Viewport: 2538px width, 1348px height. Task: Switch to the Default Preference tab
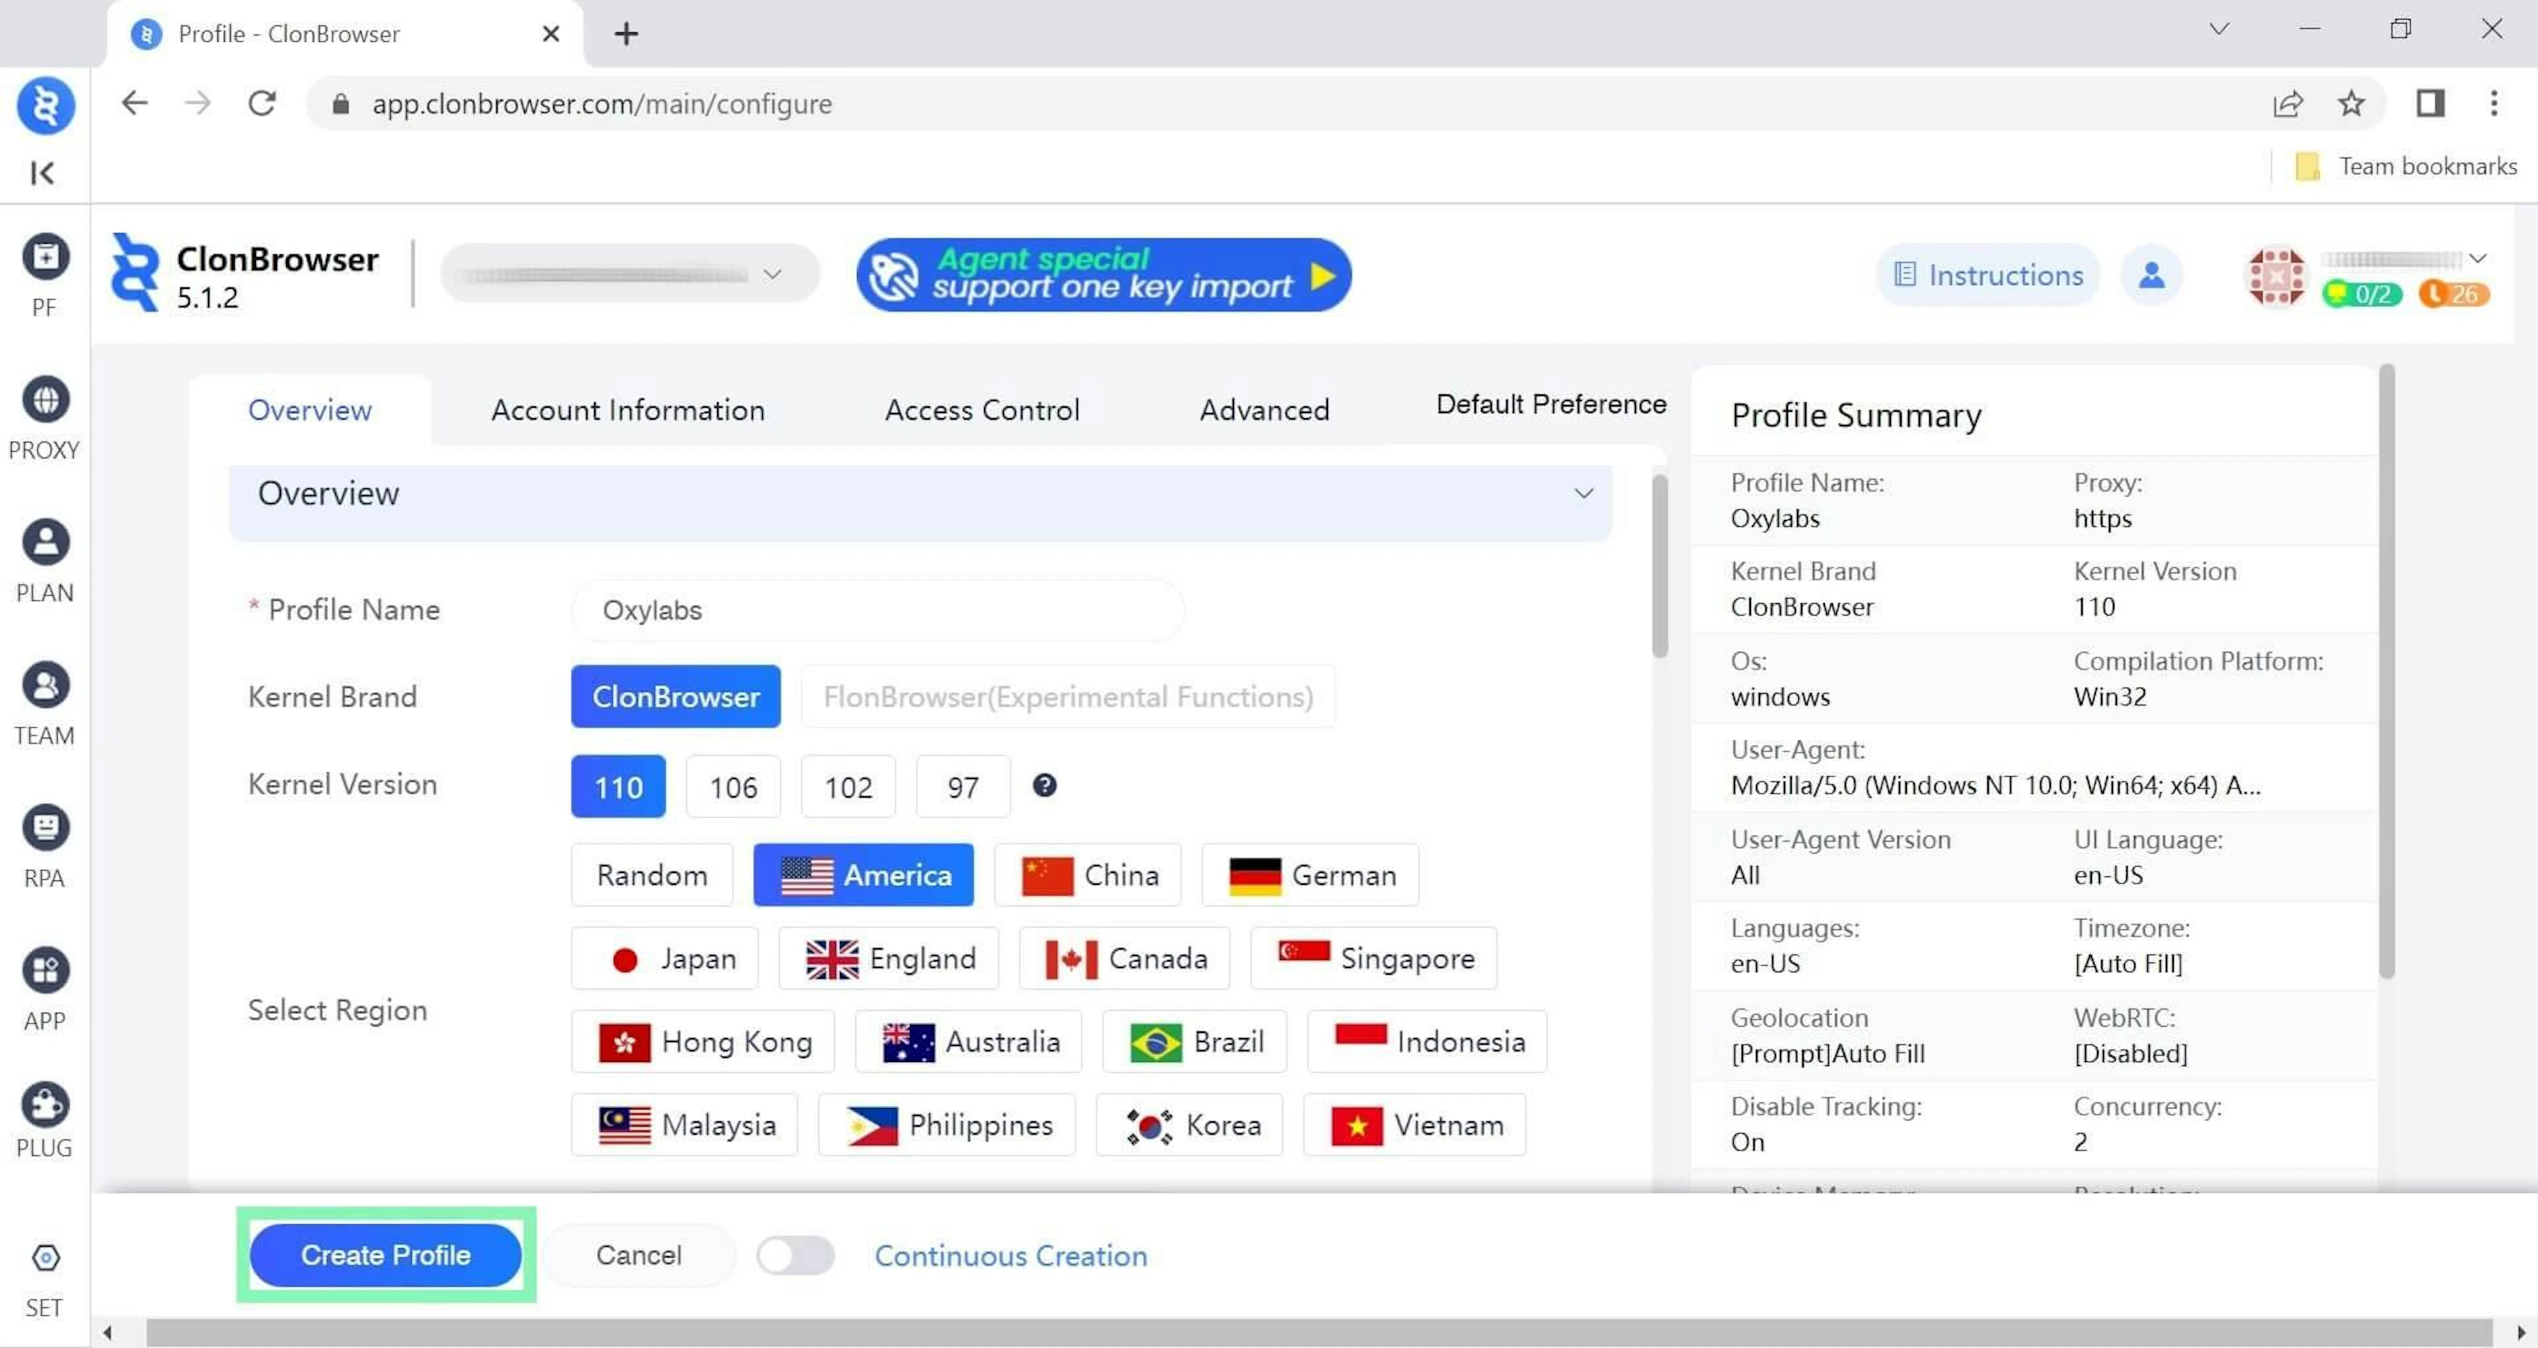1551,404
